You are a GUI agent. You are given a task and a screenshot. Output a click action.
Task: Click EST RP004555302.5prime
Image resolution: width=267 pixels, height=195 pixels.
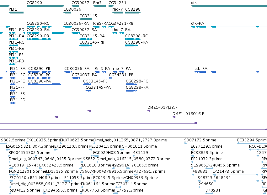pos(51,156)
